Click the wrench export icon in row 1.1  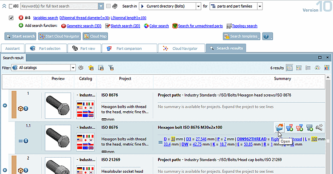point(319,127)
